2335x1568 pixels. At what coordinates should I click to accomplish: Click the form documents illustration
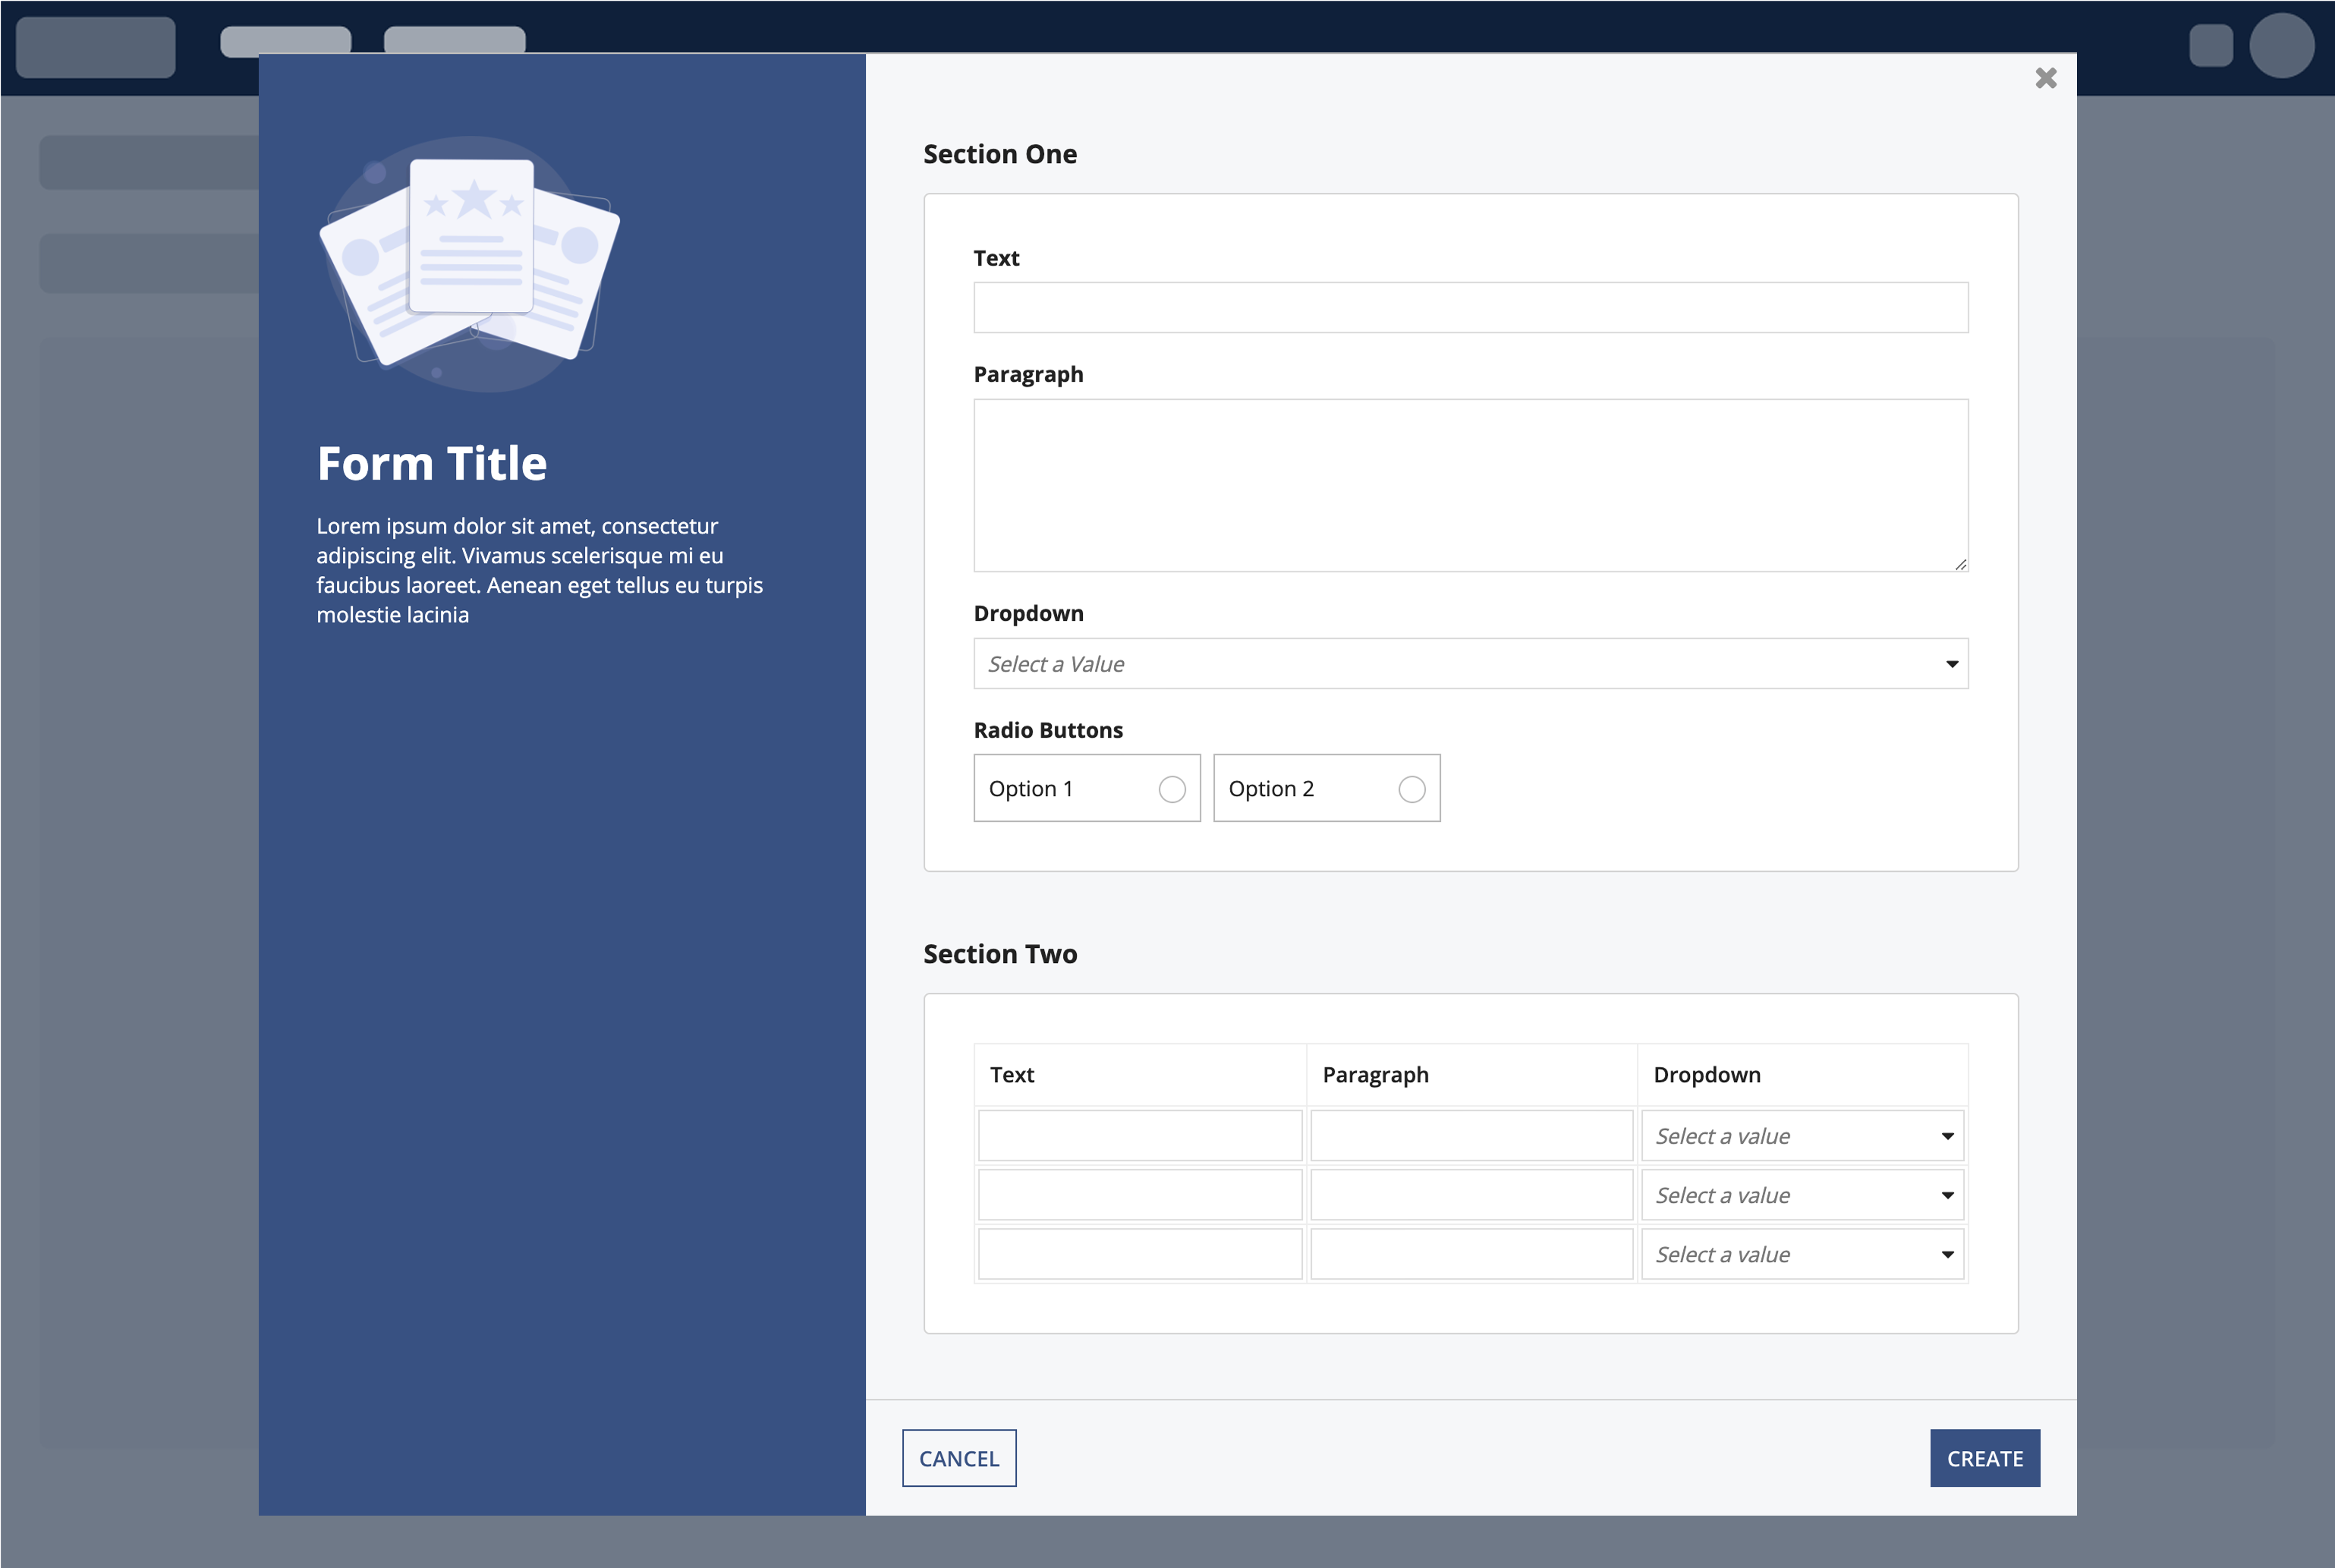pos(470,262)
